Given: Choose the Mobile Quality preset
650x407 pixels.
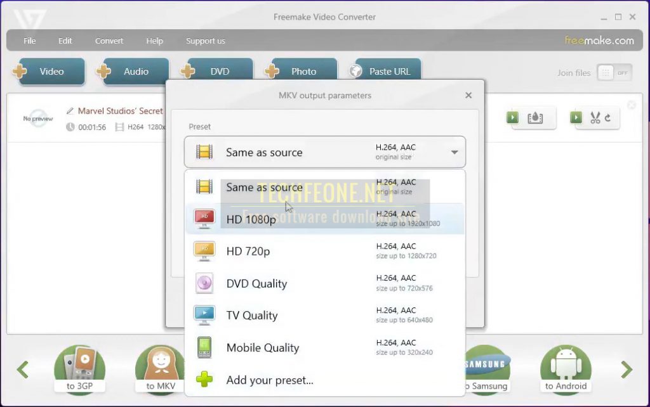Looking at the screenshot, I should [x=325, y=347].
